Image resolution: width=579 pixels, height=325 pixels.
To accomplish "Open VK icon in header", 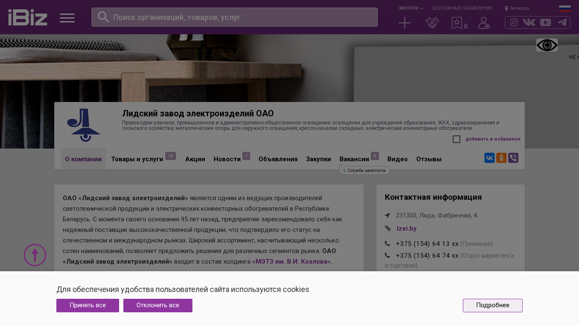I will coord(529,22).
